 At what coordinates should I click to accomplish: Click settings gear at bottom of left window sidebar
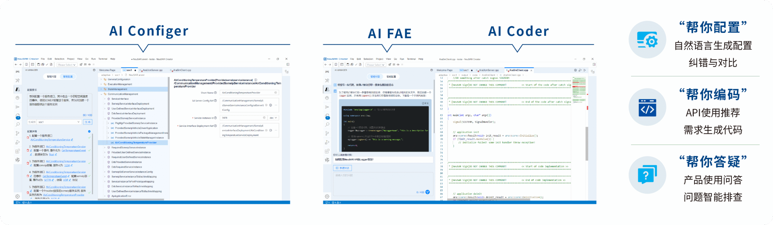click(x=18, y=196)
